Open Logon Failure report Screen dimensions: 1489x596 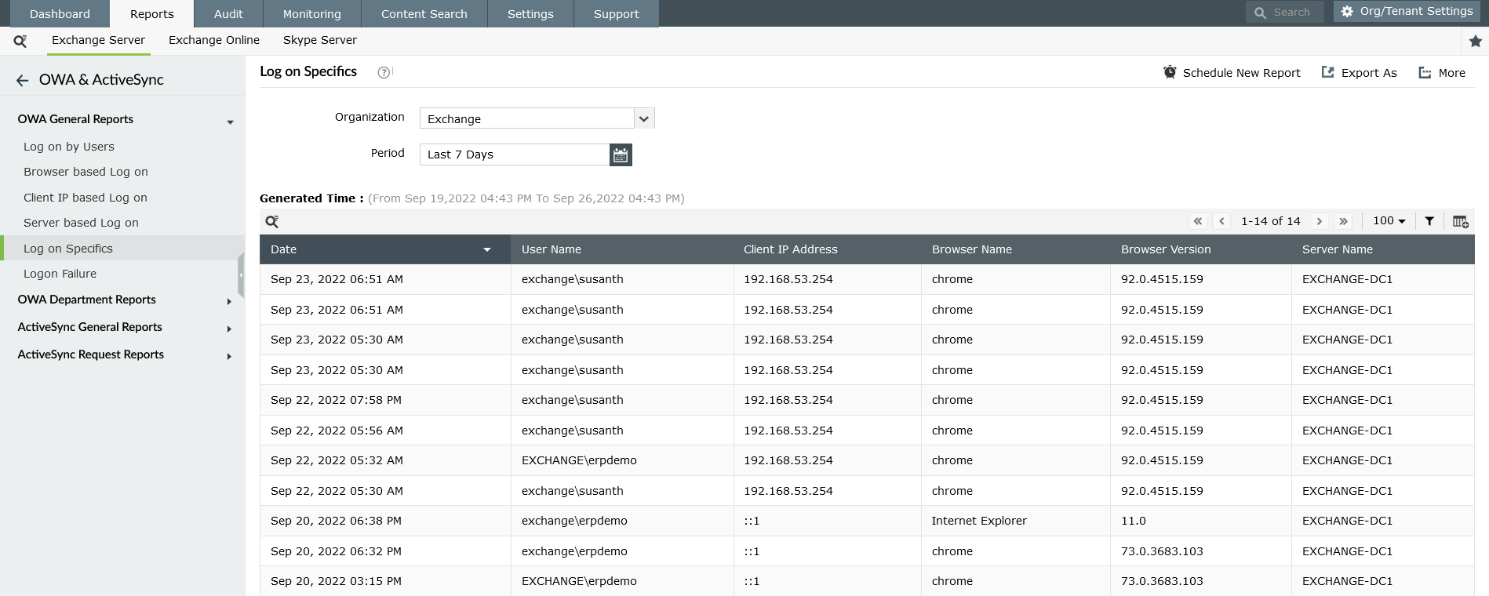coord(60,274)
